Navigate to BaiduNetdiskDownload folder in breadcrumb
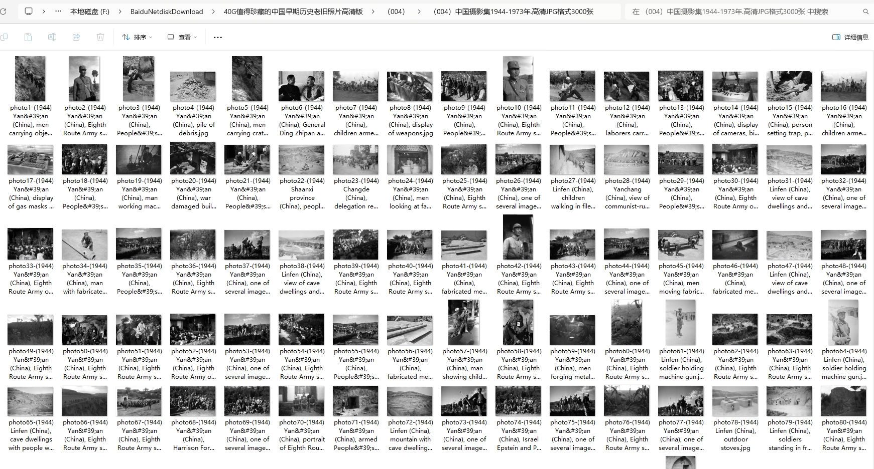Image resolution: width=874 pixels, height=469 pixels. [x=167, y=11]
